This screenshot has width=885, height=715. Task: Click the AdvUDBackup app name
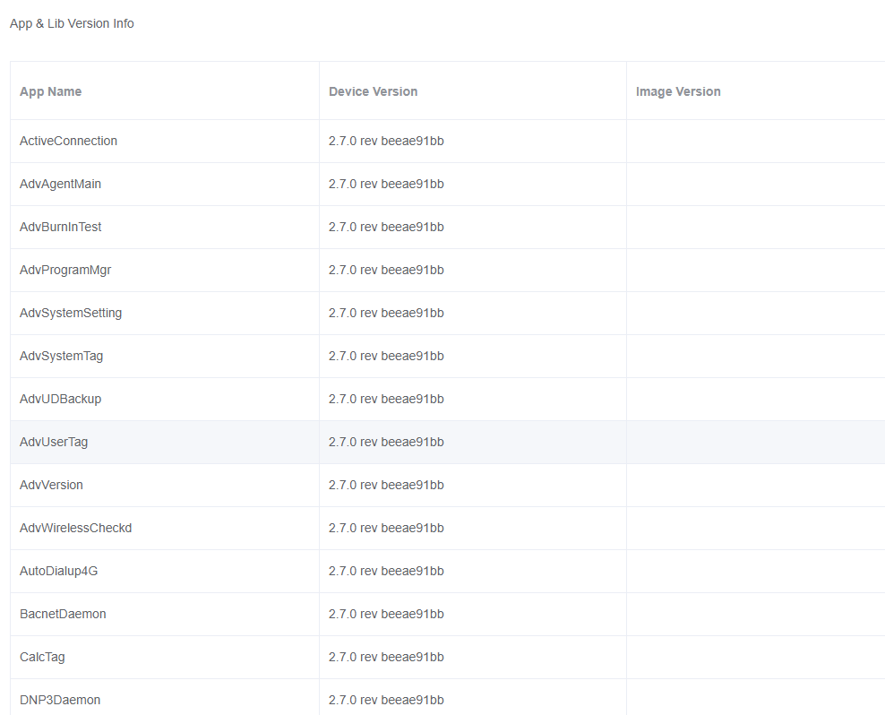(x=60, y=399)
